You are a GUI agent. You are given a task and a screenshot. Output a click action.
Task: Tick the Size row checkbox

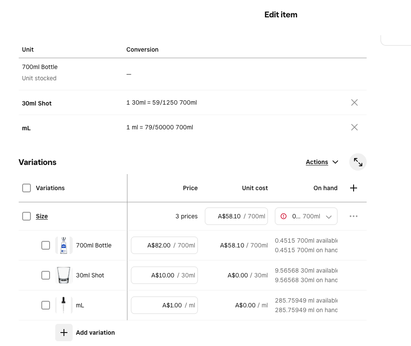point(27,216)
